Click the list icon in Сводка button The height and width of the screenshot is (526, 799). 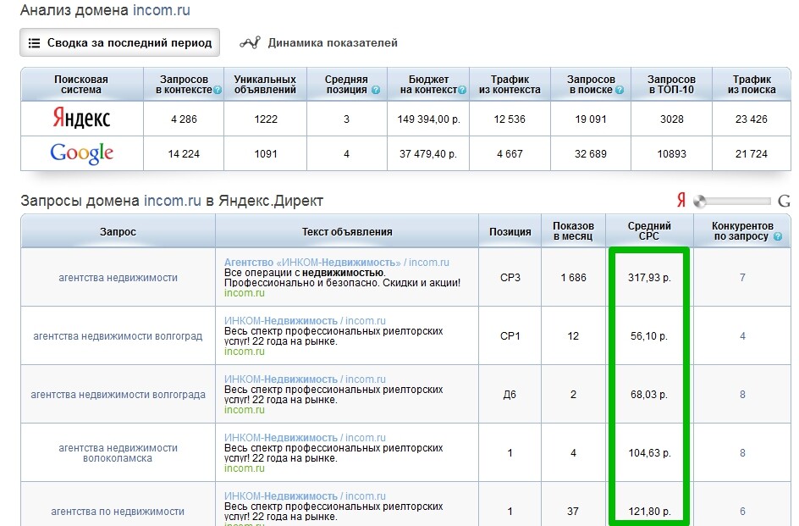tap(34, 43)
